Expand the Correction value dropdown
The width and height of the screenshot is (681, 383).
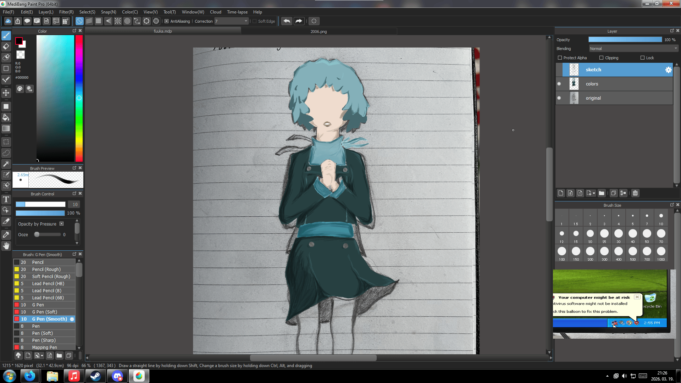coord(246,21)
